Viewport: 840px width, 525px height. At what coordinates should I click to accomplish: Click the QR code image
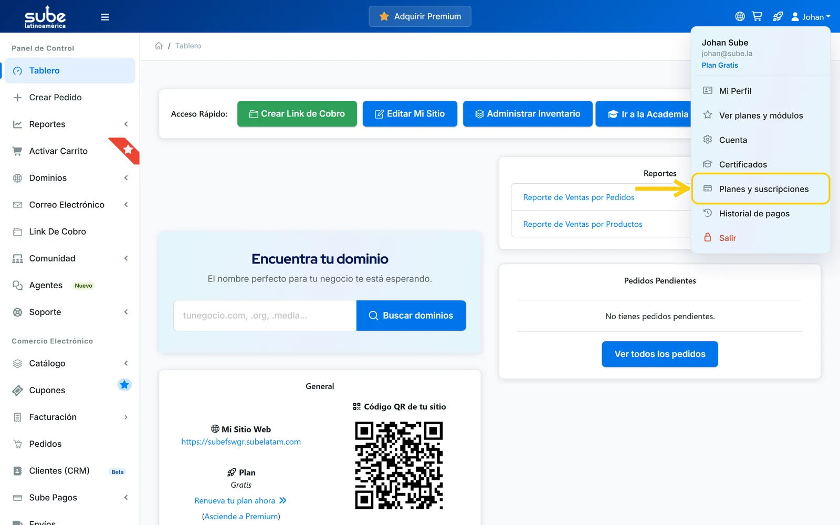tap(399, 465)
